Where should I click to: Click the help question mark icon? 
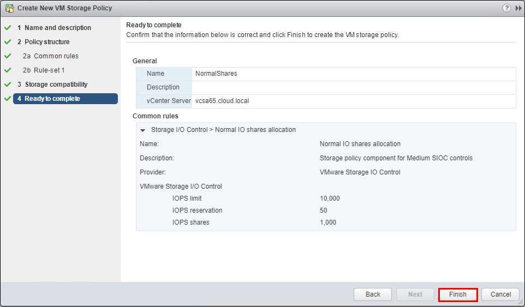point(507,8)
